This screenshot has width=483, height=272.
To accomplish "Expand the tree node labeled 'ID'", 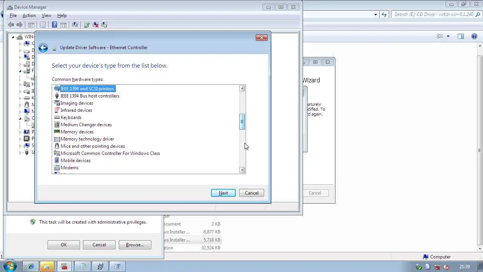I will tap(20, 91).
